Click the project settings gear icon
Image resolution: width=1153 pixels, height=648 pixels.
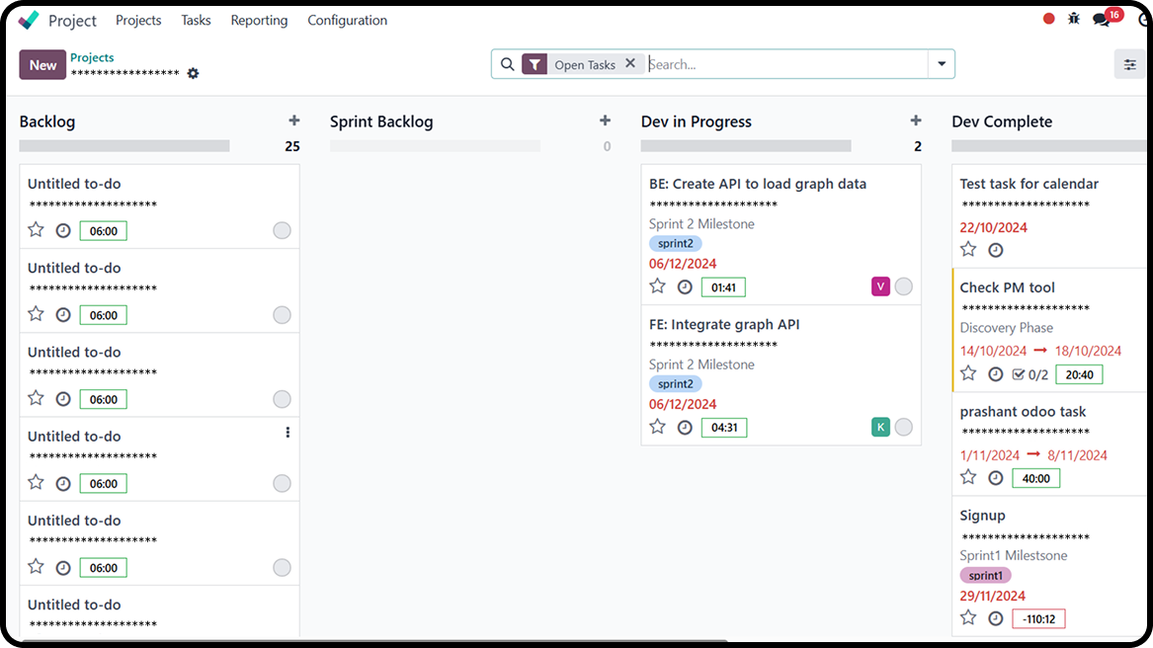[x=193, y=73]
